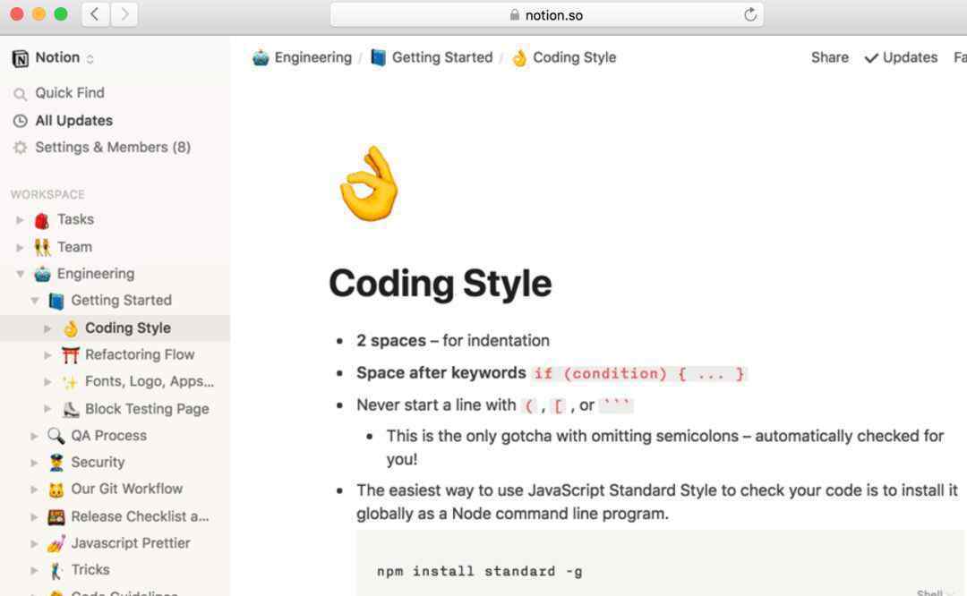Open Tasks page in sidebar
Viewport: 967px width, 596px height.
point(75,219)
